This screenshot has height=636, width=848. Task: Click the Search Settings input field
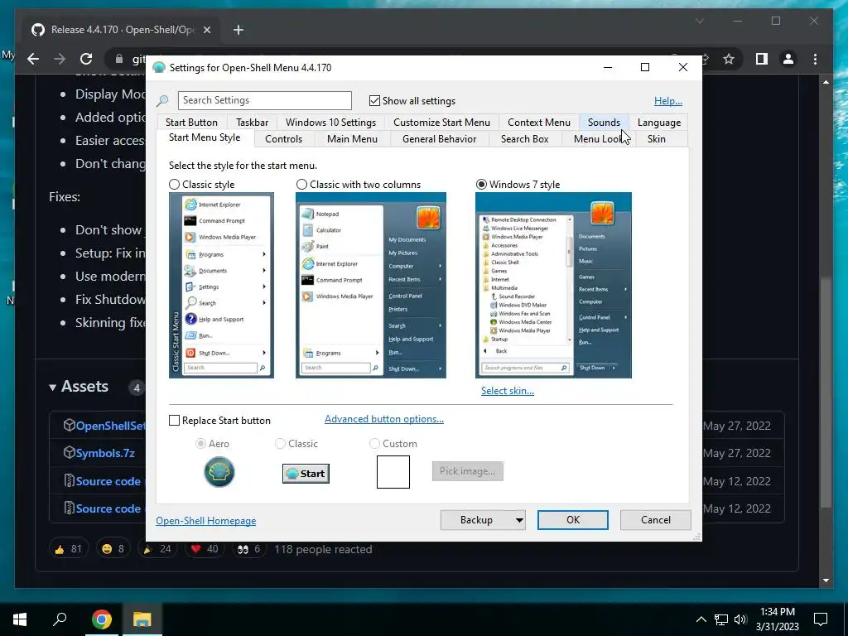tap(264, 100)
